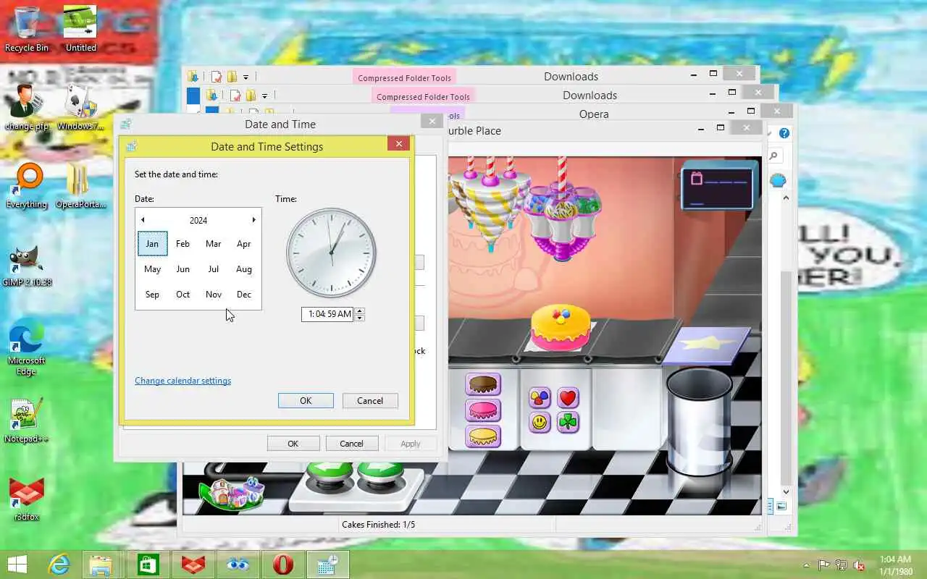Screen dimensions: 927x579
Task: Switch to r3dfox taskbar button
Action: pos(193,565)
